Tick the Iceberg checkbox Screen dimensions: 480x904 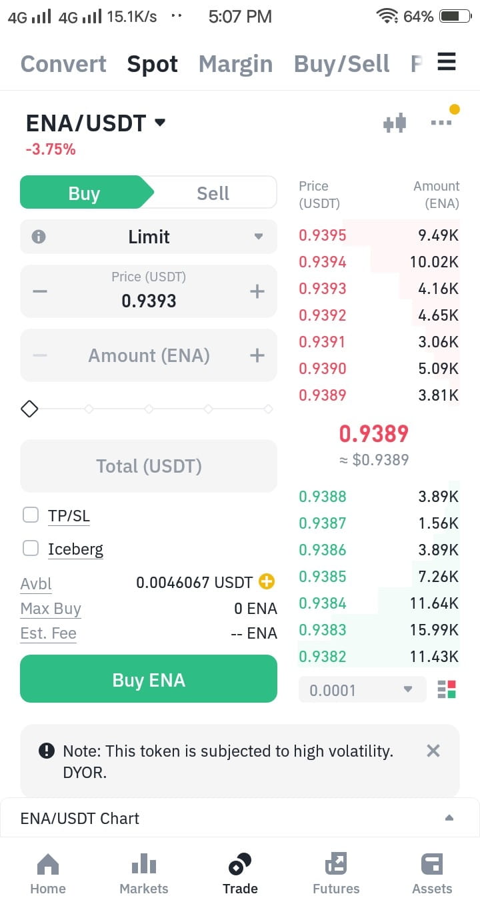click(x=31, y=548)
